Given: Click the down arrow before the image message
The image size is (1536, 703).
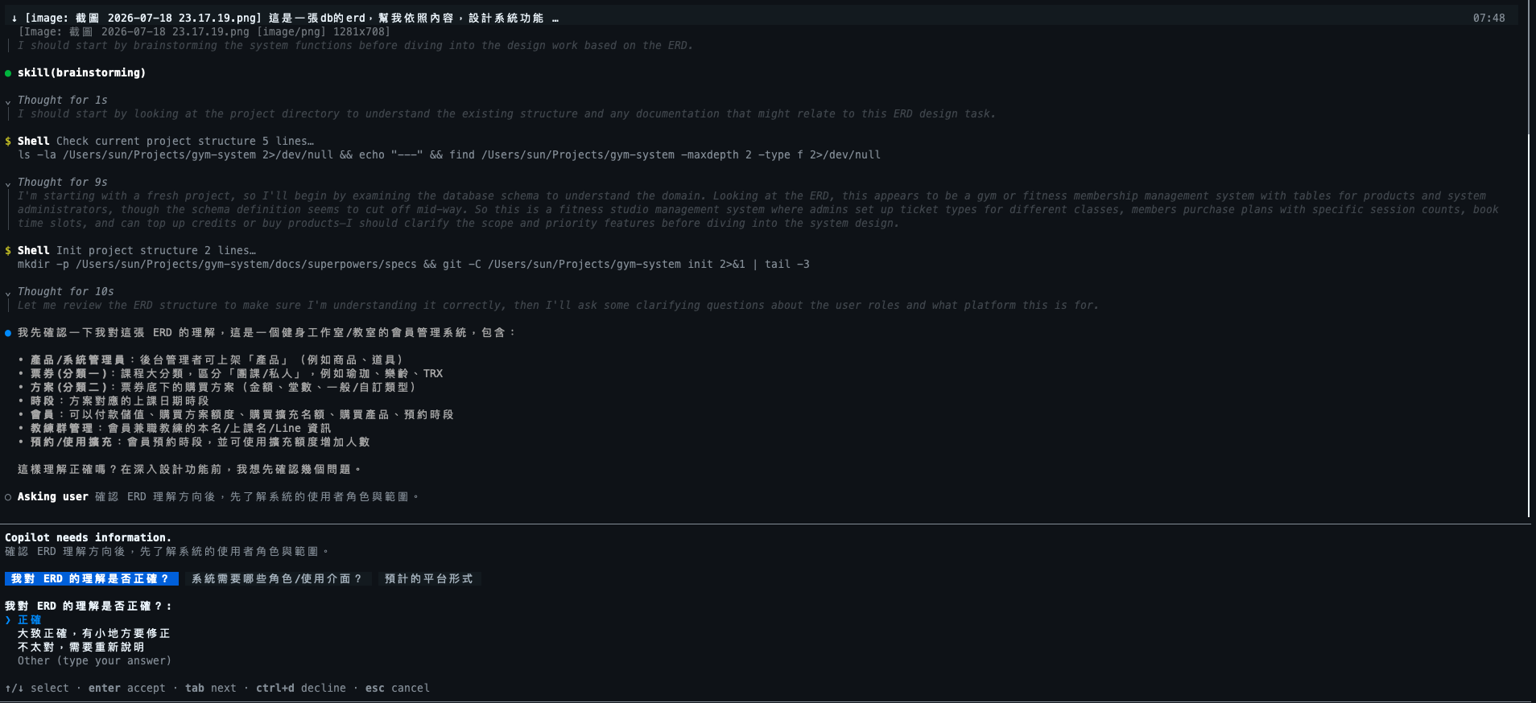Looking at the screenshot, I should coord(14,18).
